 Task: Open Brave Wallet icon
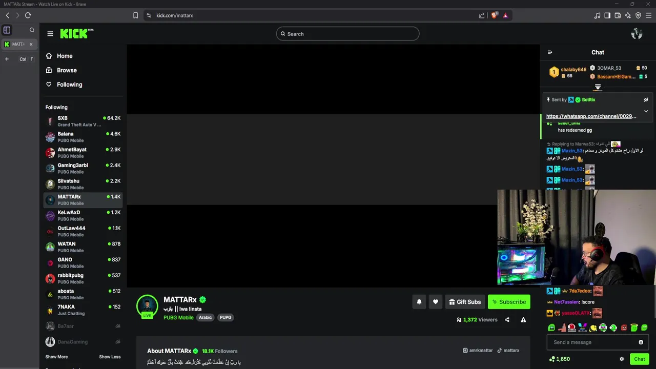coord(618,15)
